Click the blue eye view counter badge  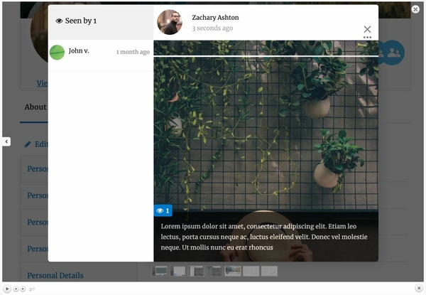(x=163, y=210)
